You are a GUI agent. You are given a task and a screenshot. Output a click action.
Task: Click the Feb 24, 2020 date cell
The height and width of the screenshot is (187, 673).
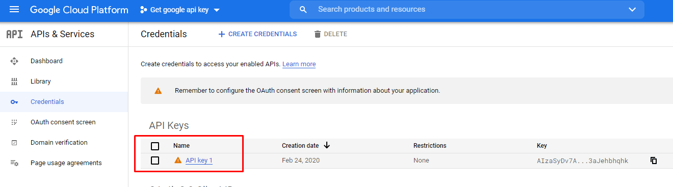pyautogui.click(x=301, y=161)
